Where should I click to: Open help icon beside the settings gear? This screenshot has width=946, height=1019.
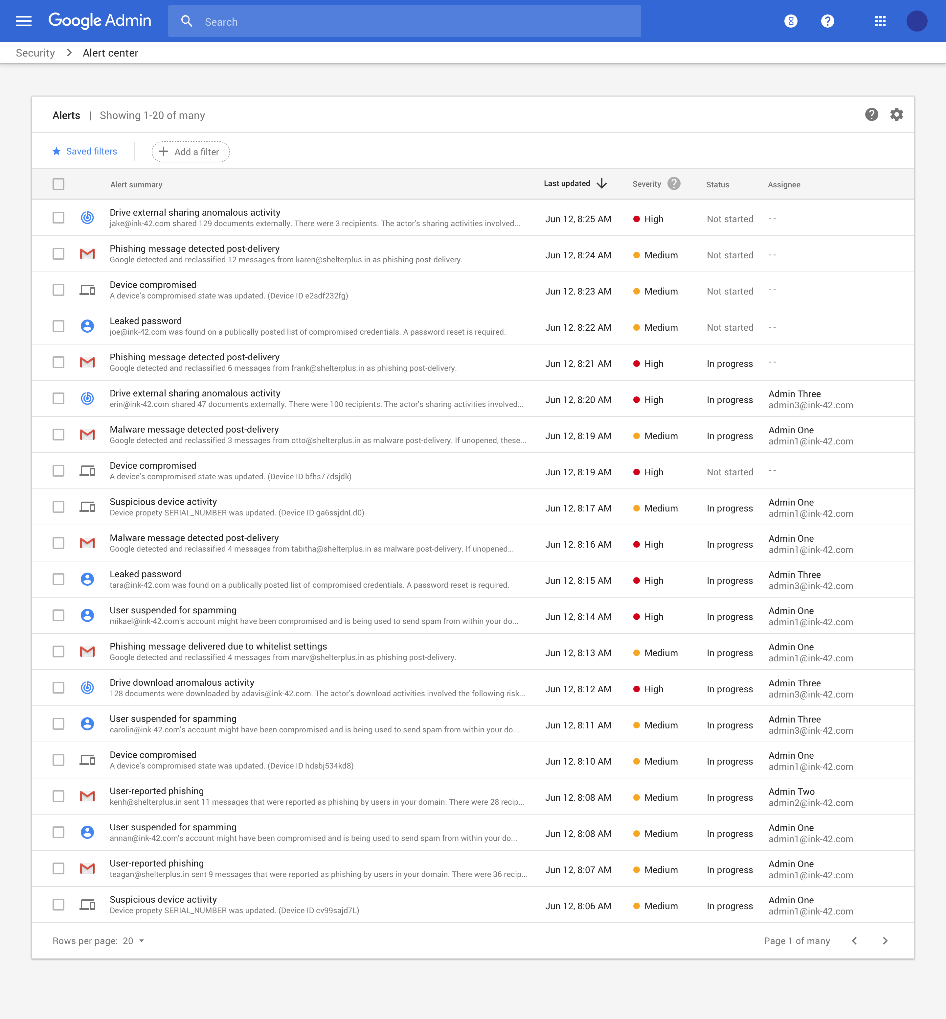pyautogui.click(x=871, y=114)
